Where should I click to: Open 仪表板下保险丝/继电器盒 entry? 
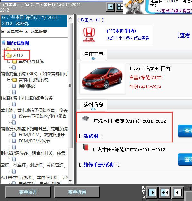[42, 117]
